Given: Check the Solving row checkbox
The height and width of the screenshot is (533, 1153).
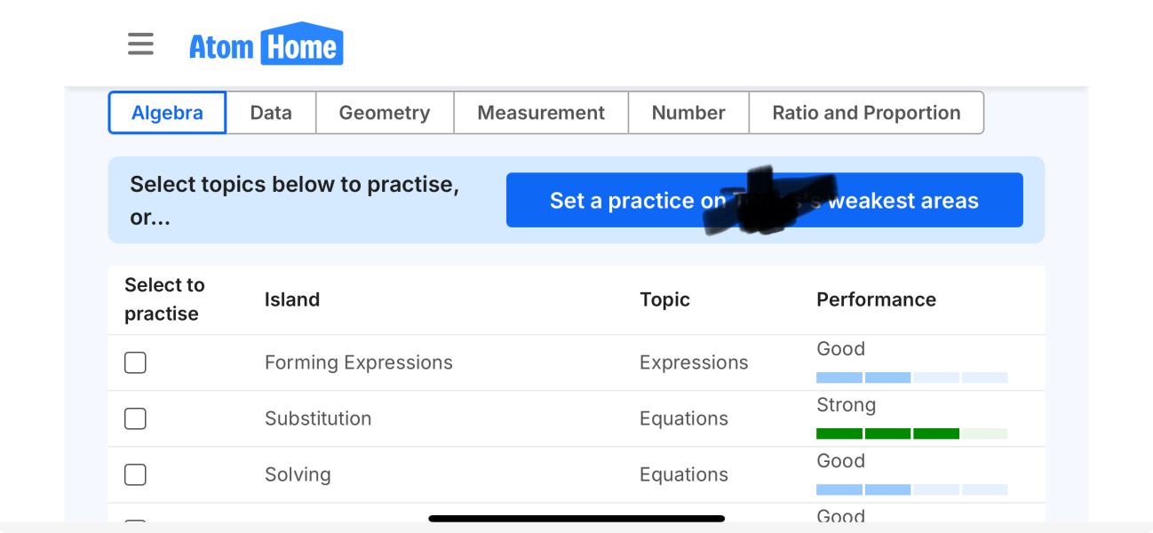Looking at the screenshot, I should [x=135, y=474].
